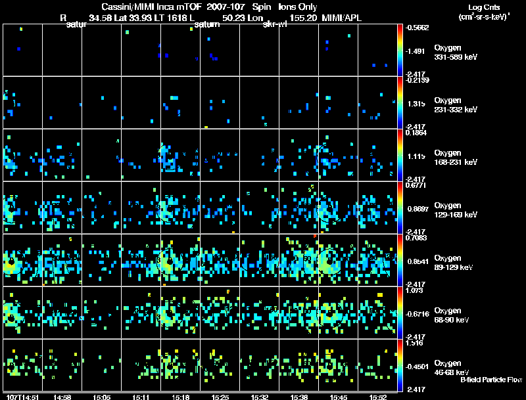The width and height of the screenshot is (526, 400).
Task: Click the '107T14:51' time axis label
Action: tap(22, 397)
